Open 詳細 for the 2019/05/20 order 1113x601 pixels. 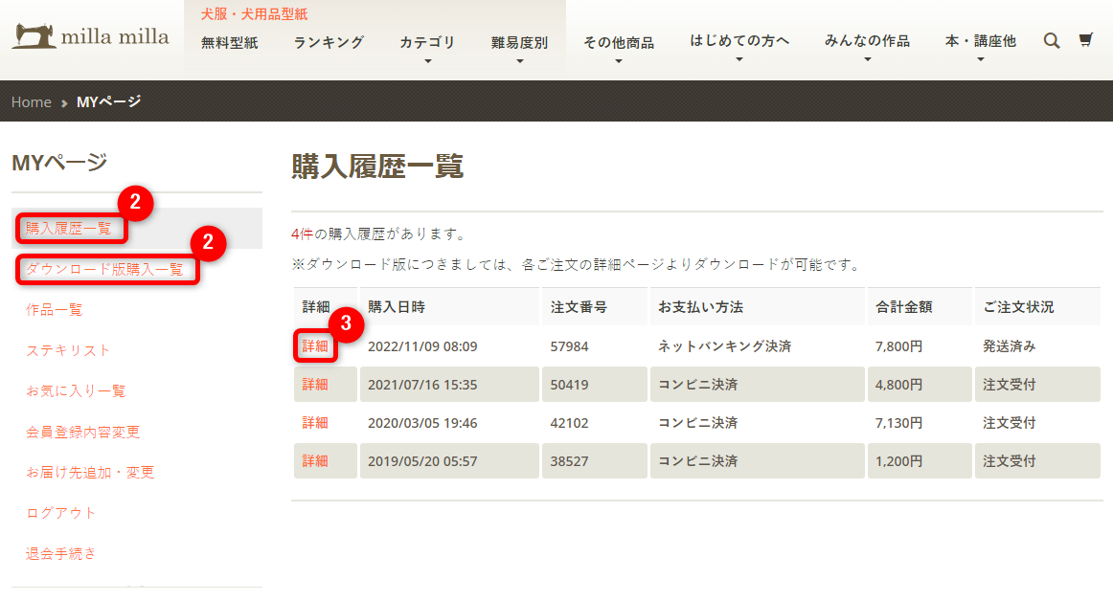314,461
